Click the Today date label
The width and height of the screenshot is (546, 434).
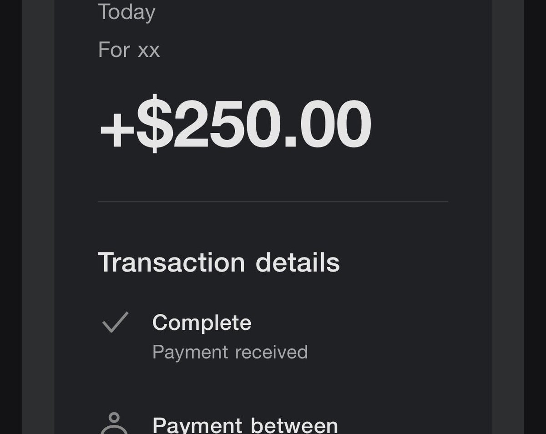tap(126, 12)
